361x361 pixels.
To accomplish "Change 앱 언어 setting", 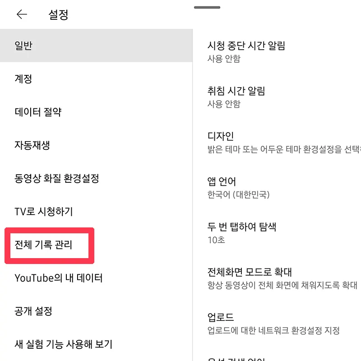I will click(277, 188).
